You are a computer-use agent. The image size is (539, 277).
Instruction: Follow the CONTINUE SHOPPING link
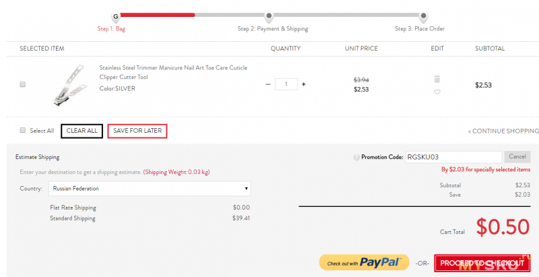tap(503, 131)
